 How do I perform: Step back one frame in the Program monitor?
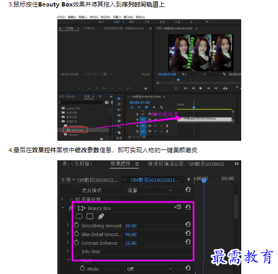click(x=193, y=88)
